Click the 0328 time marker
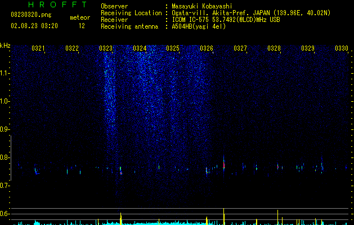Viewport: 354px width, 225px height. pyautogui.click(x=274, y=48)
